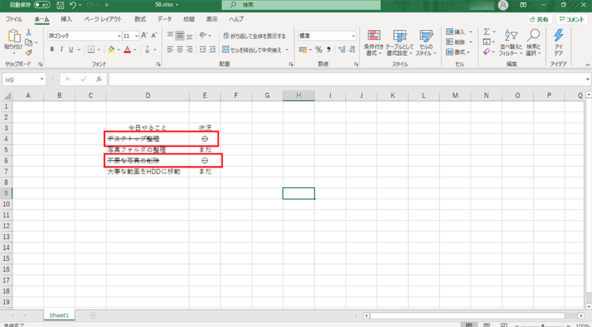Open the conditional formatting (条件付き書式) icon
592x327 pixels.
pyautogui.click(x=374, y=41)
